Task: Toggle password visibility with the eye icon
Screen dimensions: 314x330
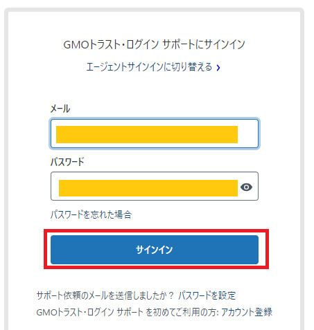Action: [246, 187]
